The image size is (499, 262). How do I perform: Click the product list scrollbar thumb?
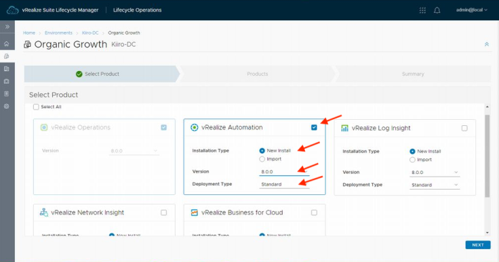click(x=487, y=156)
